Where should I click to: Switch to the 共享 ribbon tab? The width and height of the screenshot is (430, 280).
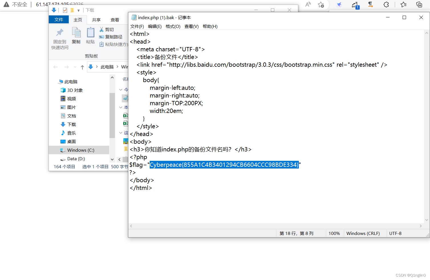[x=96, y=20]
